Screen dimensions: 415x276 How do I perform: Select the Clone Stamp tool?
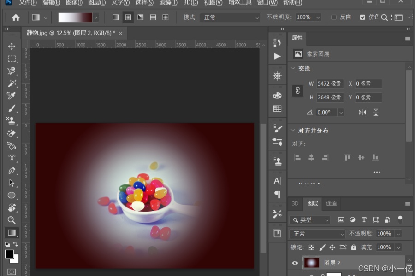(x=12, y=121)
